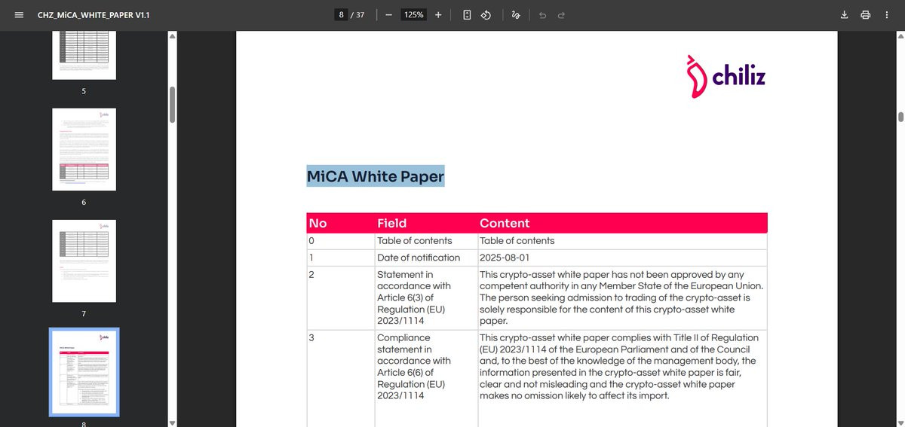Click the redo arrow icon
Image resolution: width=905 pixels, height=427 pixels.
pos(561,14)
